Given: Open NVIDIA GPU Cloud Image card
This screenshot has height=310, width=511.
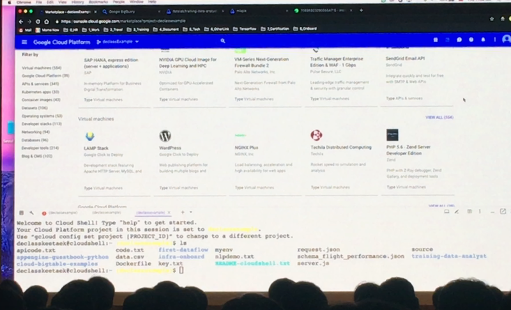Looking at the screenshot, I should 189,77.
